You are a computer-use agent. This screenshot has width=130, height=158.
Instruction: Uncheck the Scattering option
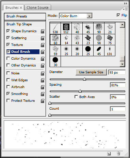click(8, 38)
